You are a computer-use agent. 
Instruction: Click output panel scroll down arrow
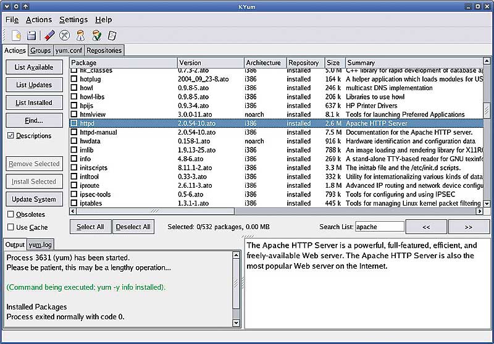point(236,323)
